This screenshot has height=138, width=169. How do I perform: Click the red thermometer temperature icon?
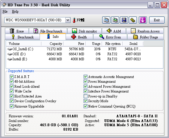click(x=74, y=20)
